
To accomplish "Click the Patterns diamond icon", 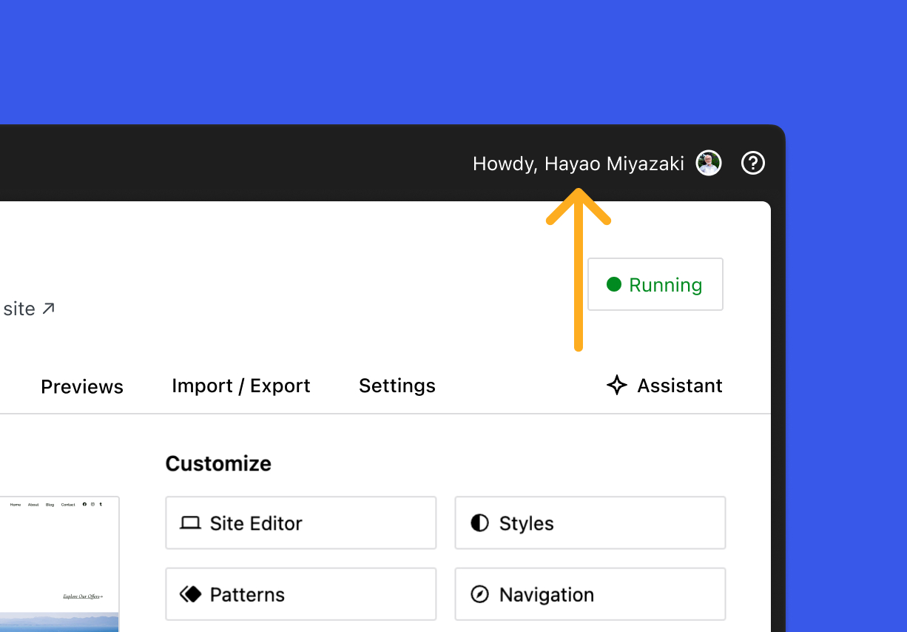I will 191,594.
